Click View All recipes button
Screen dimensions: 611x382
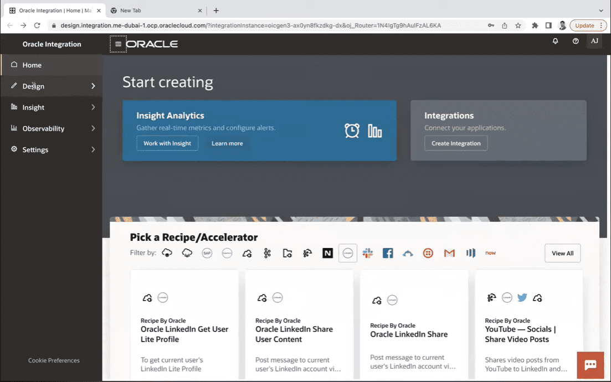tap(563, 253)
